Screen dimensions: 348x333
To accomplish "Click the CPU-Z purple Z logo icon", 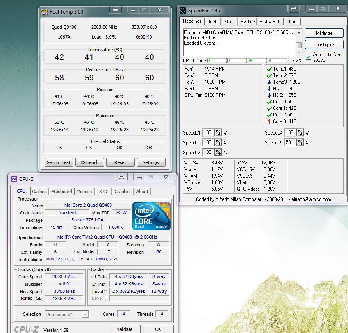I will (14, 179).
